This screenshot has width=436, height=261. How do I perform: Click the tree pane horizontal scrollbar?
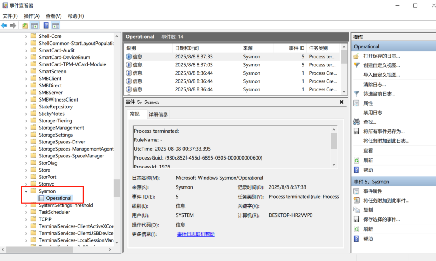coord(56,249)
